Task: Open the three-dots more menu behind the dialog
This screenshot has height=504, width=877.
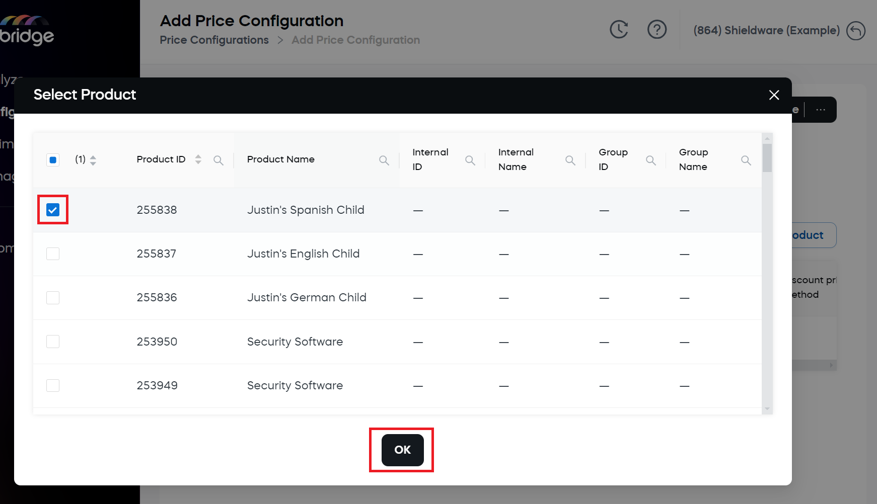Action: [821, 110]
